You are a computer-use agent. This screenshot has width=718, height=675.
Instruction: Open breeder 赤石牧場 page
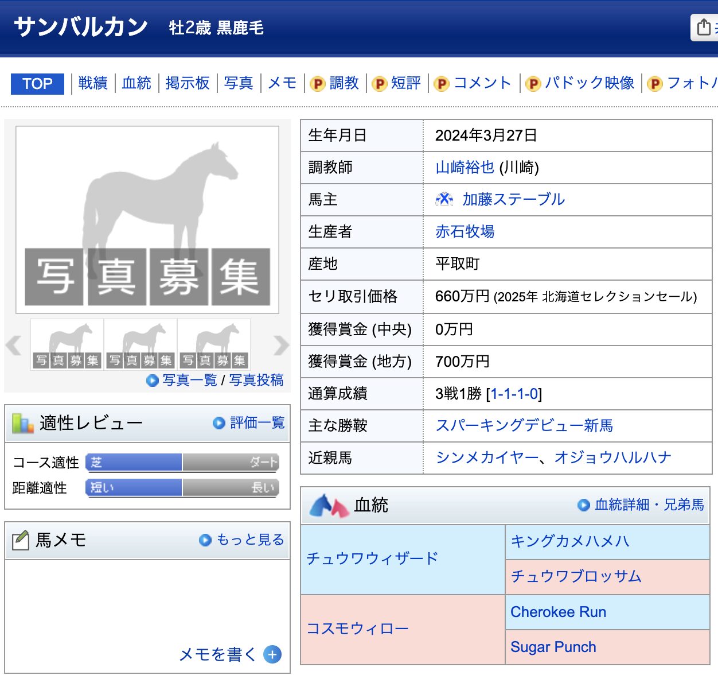(x=465, y=232)
